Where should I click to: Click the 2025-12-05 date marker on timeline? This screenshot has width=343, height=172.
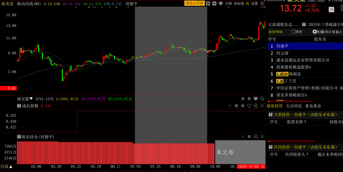point(249,166)
